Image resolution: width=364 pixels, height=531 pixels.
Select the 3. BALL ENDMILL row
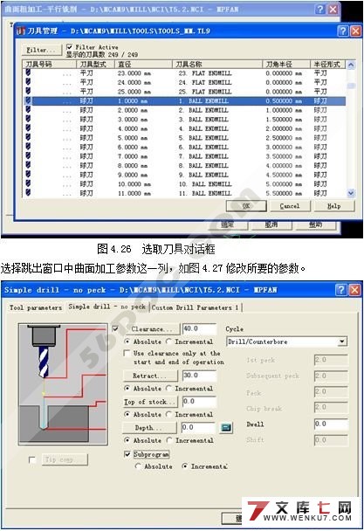(185, 119)
